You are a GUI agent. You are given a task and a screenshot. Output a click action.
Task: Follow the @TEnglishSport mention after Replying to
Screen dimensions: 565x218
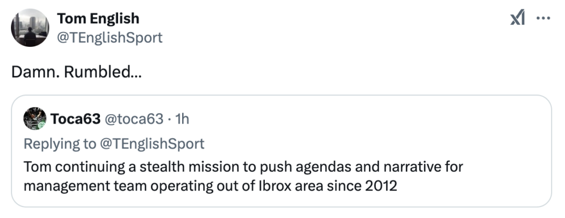152,144
